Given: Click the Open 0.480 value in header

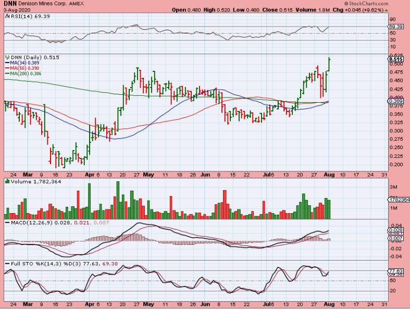Looking at the screenshot, I should pyautogui.click(x=186, y=10).
